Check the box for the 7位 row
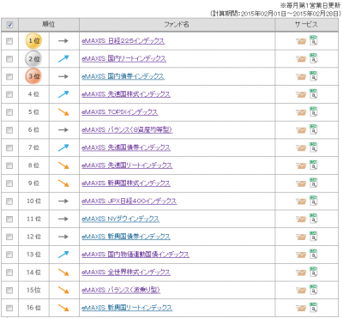This screenshot has height=318, width=343. [x=9, y=147]
